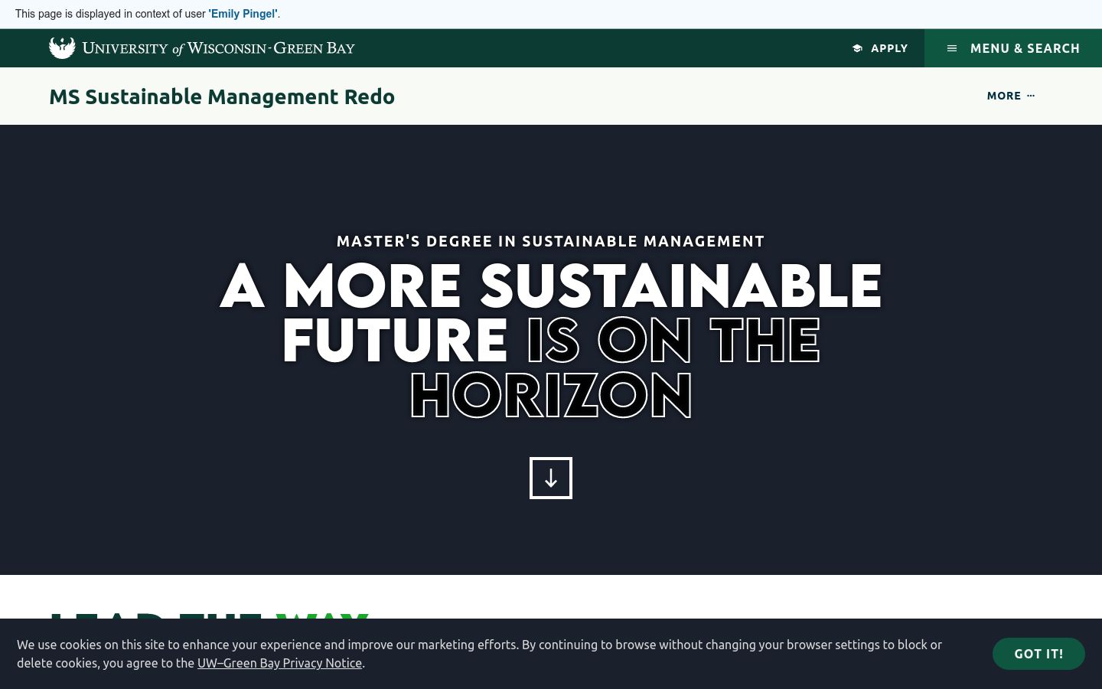Dismiss the cookie notice with GOT IT!
Viewport: 1102px width, 689px height.
tap(1038, 654)
